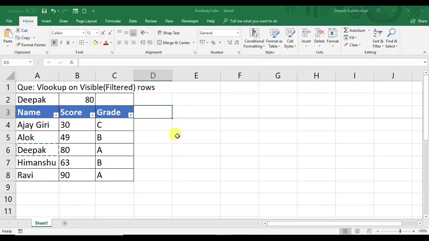The image size is (429, 241).
Task: Click the Save icon in the quick access toolbar
Action: pyautogui.click(x=44, y=11)
